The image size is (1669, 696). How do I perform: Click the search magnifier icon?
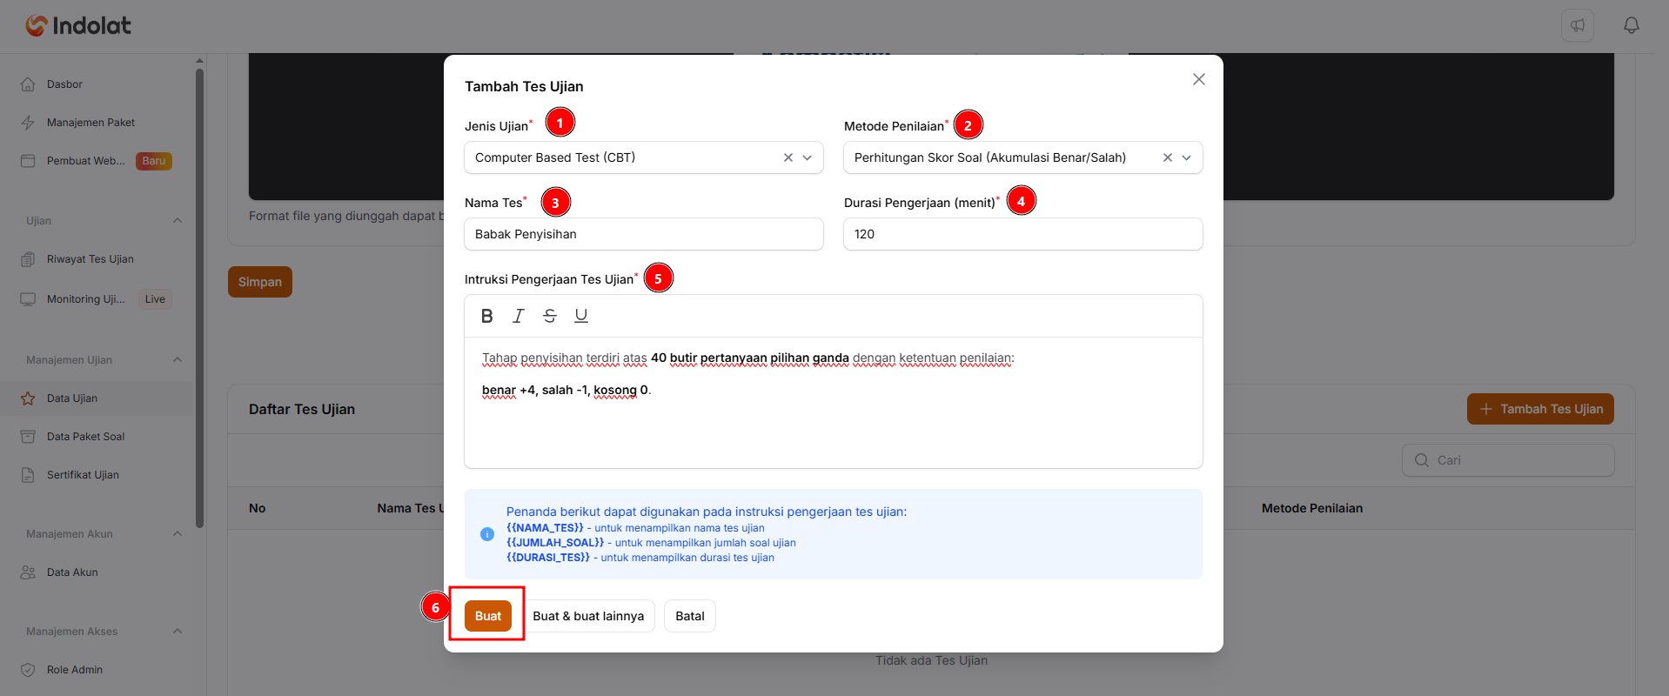(x=1422, y=460)
